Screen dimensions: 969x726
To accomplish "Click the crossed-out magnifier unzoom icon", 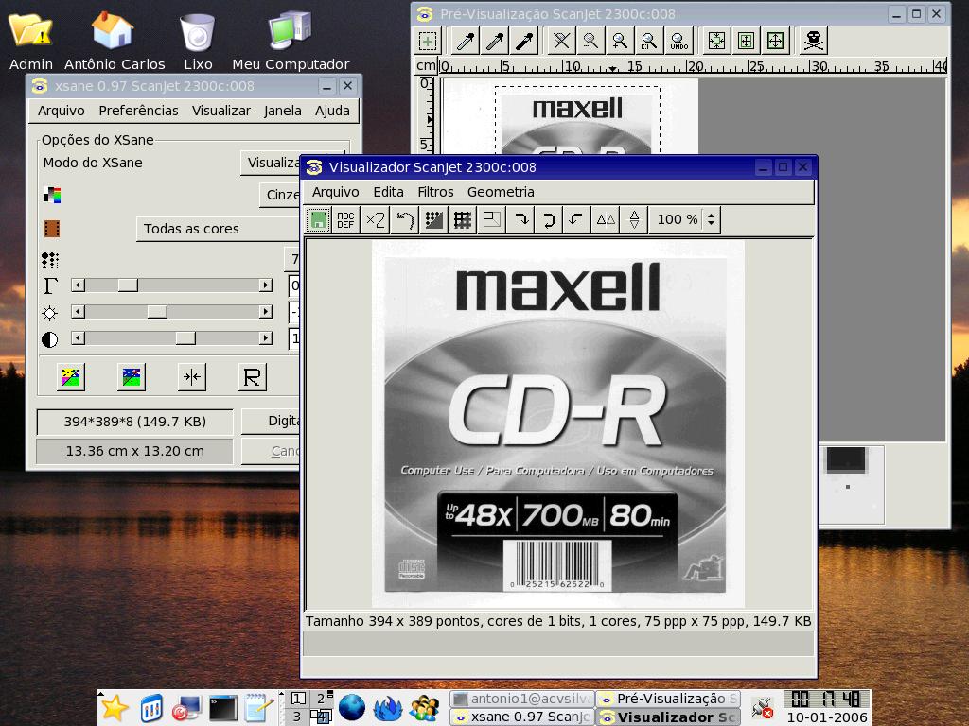I will [561, 42].
